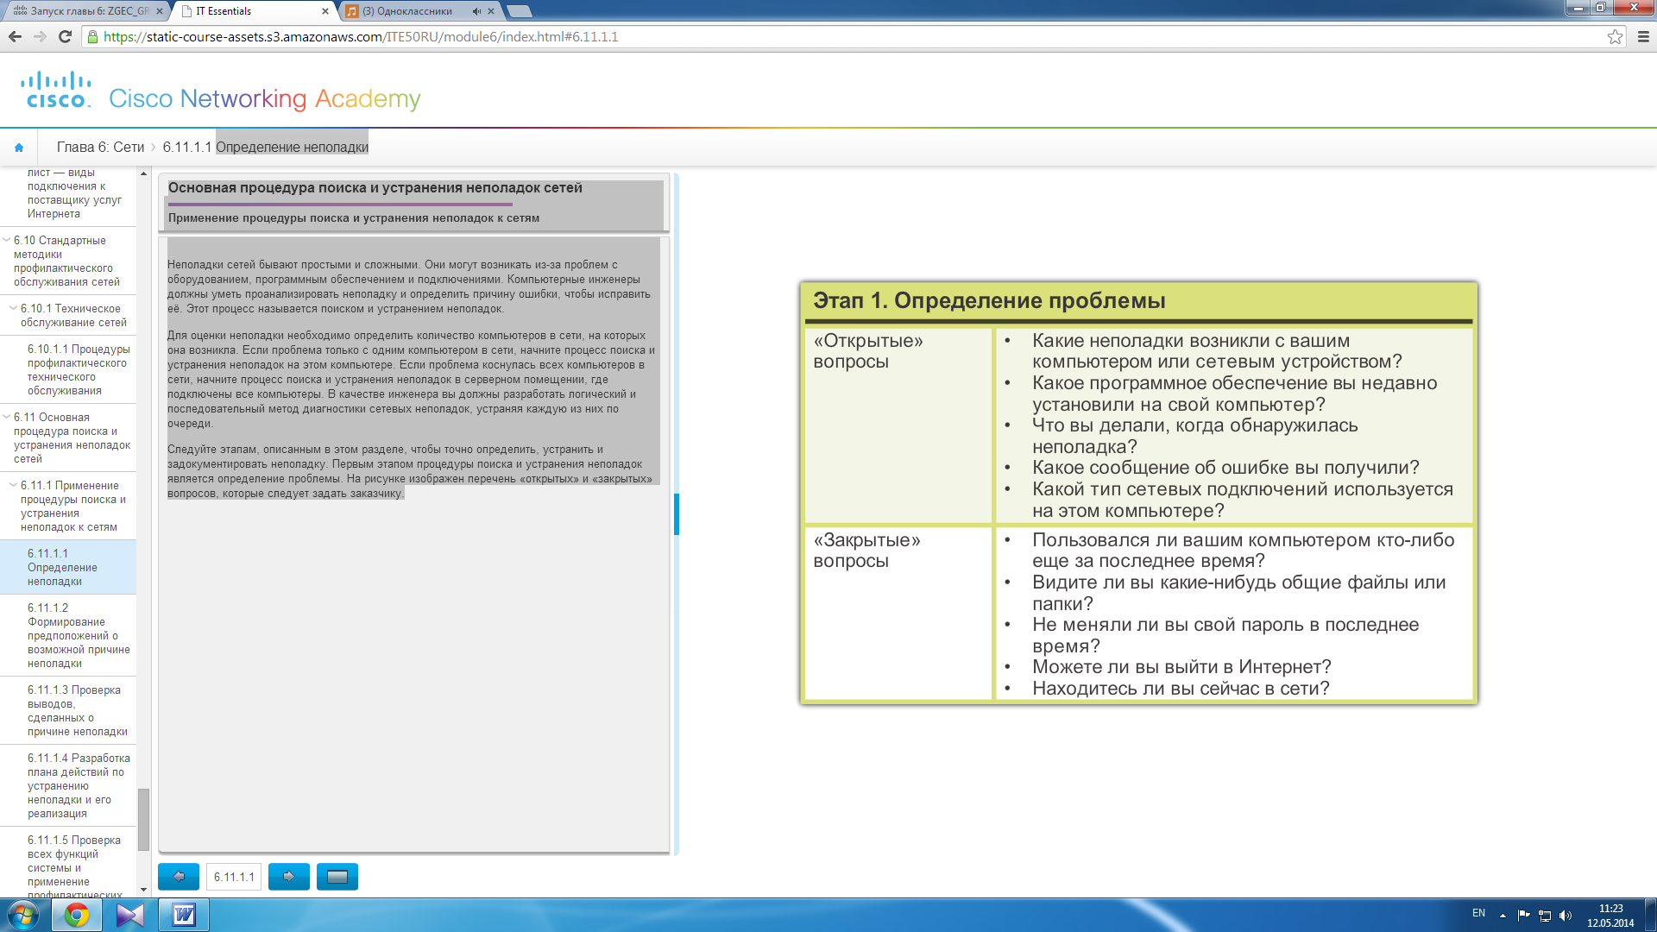Go to next page with right arrow button
The width and height of the screenshot is (1657, 932).
tap(289, 877)
